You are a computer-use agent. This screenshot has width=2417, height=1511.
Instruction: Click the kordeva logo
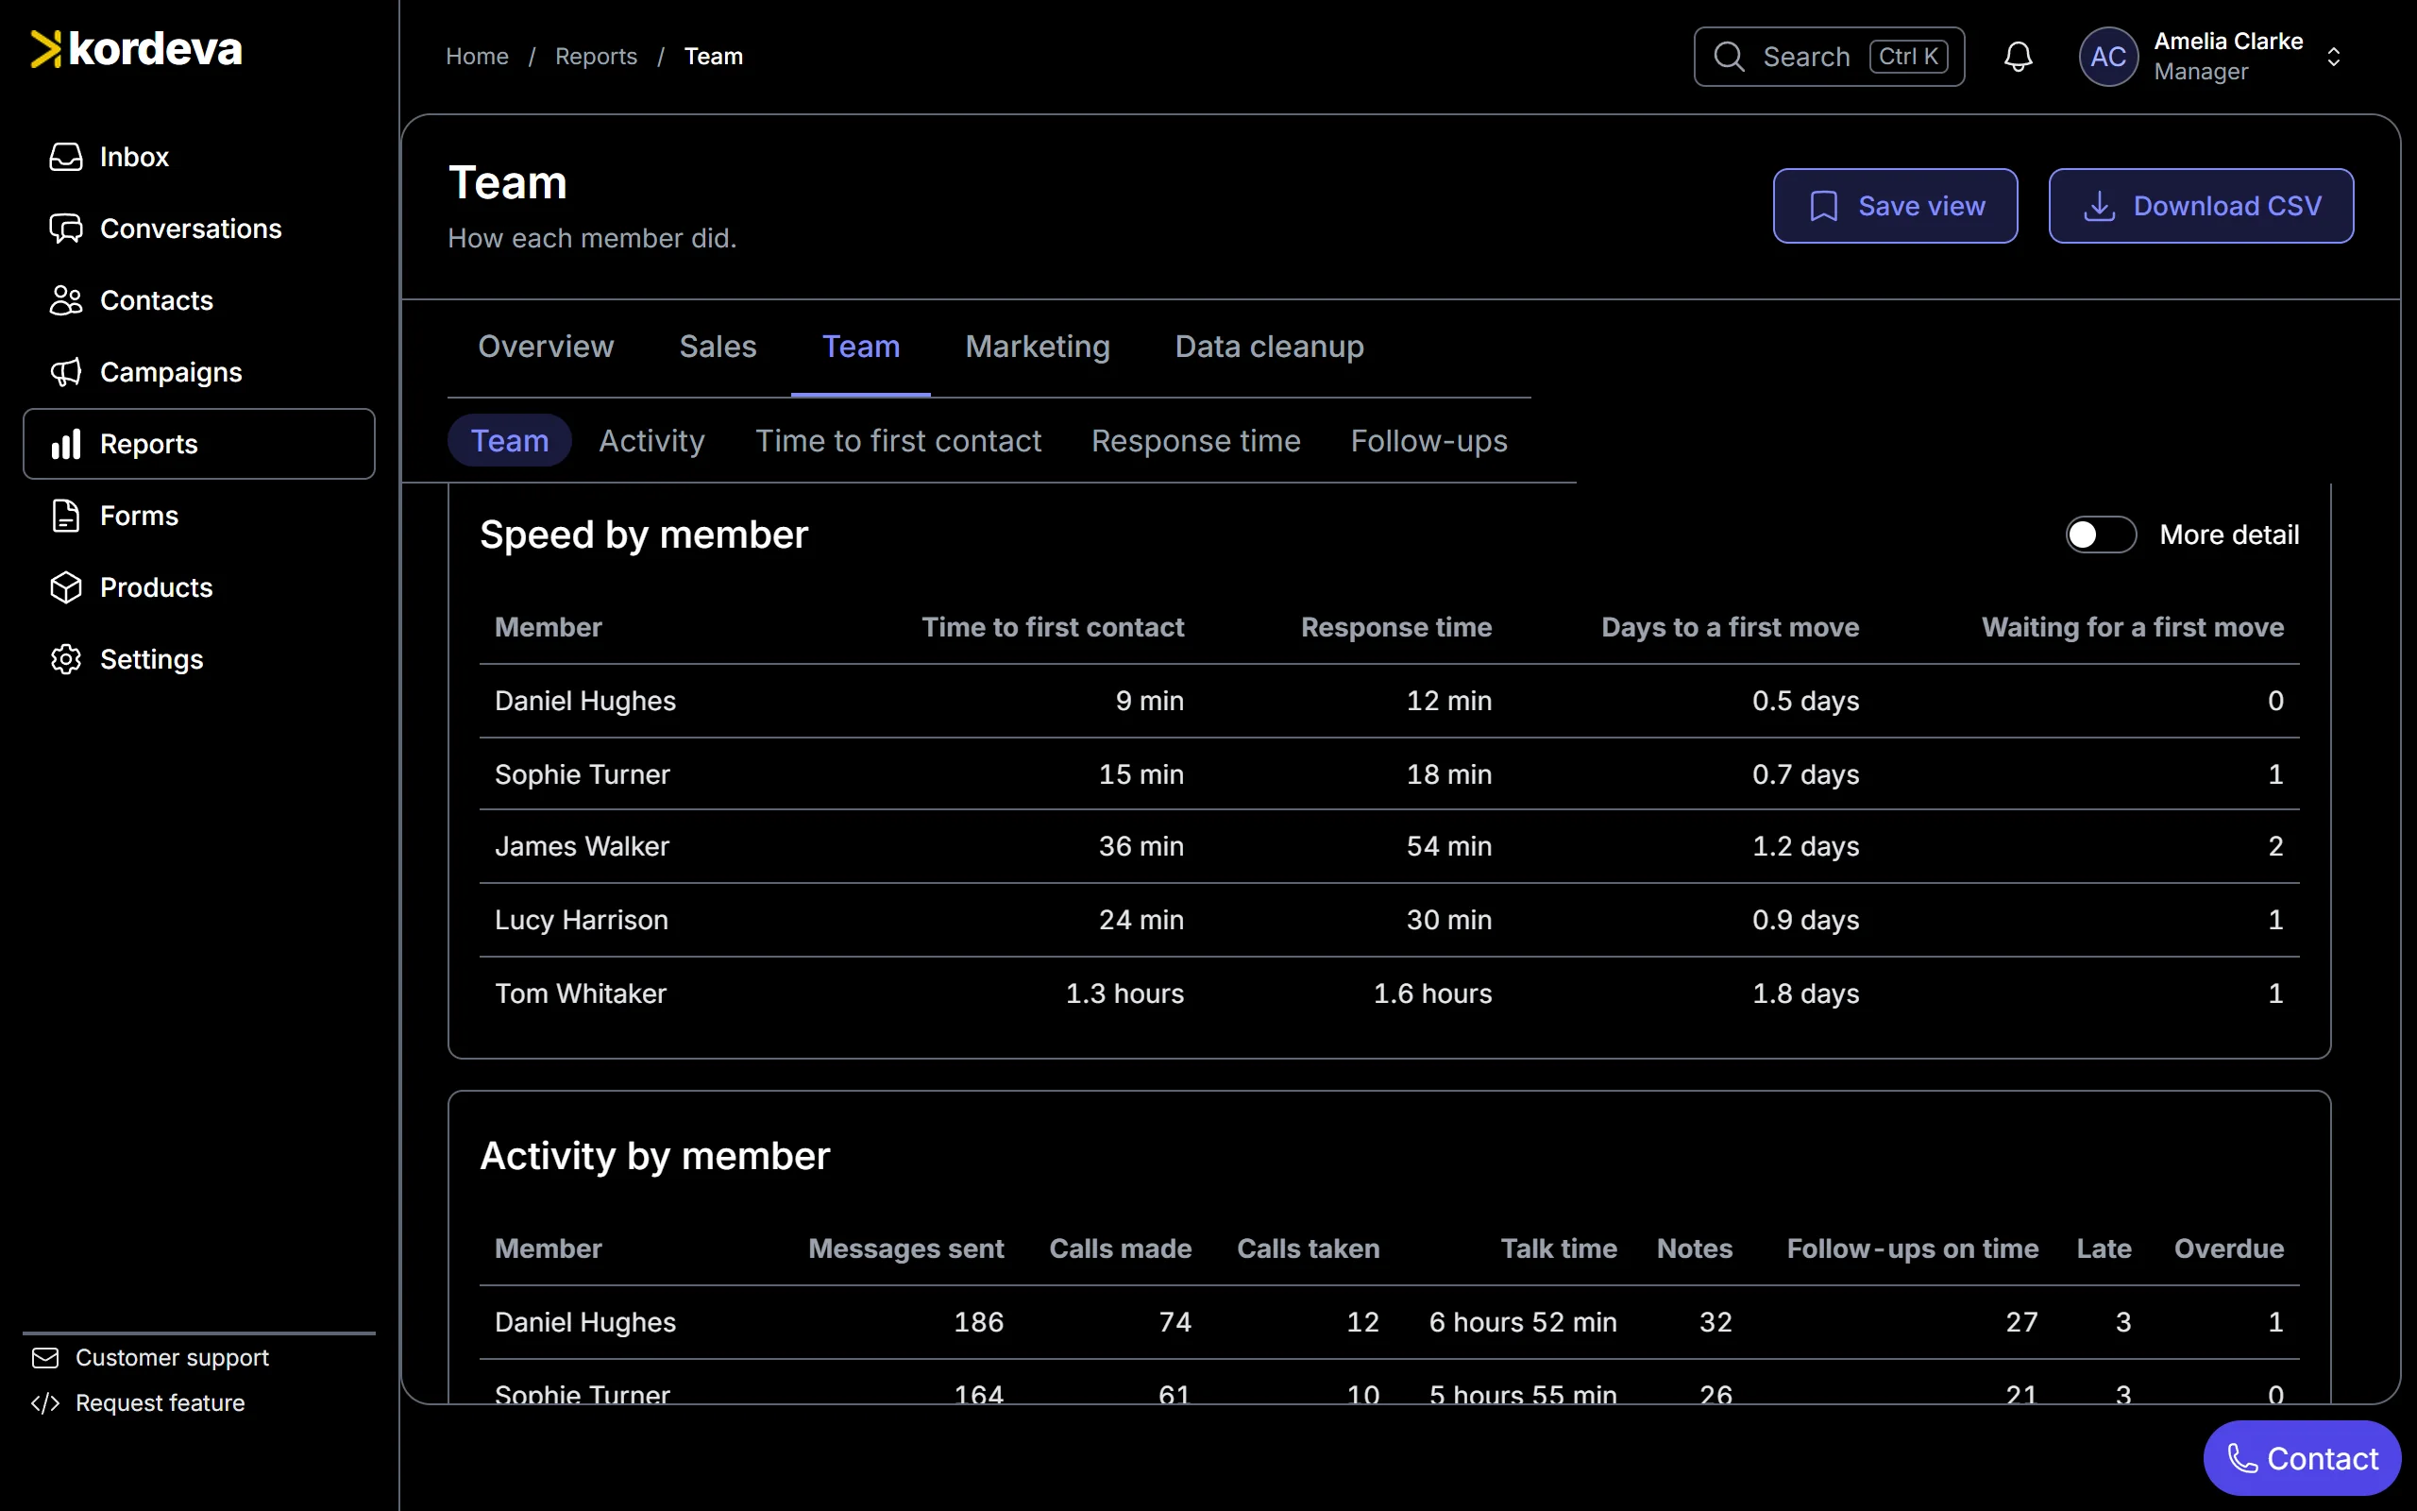[137, 49]
